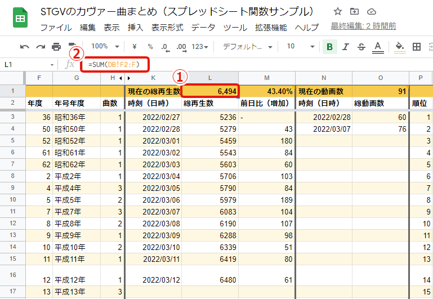Open the 挿入 menu

pyautogui.click(x=135, y=27)
